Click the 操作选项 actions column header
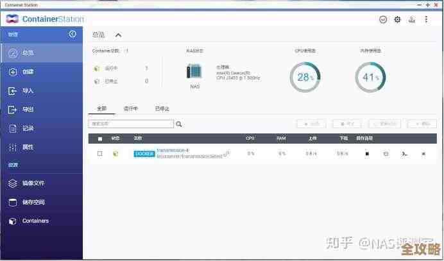The image size is (444, 261). 364,139
